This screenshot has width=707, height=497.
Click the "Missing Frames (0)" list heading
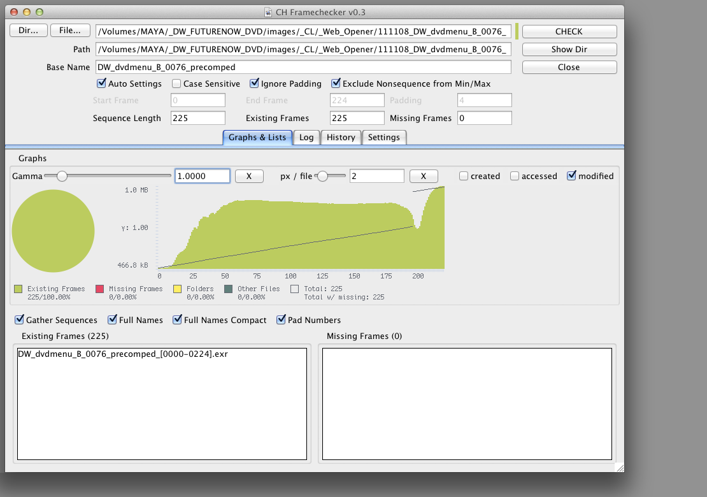(x=364, y=336)
